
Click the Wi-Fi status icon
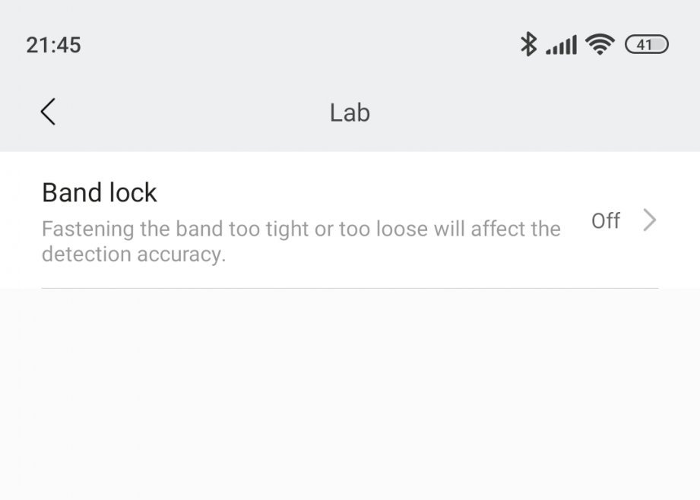(600, 45)
